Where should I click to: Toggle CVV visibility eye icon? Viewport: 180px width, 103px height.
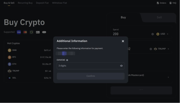[x=121, y=66]
